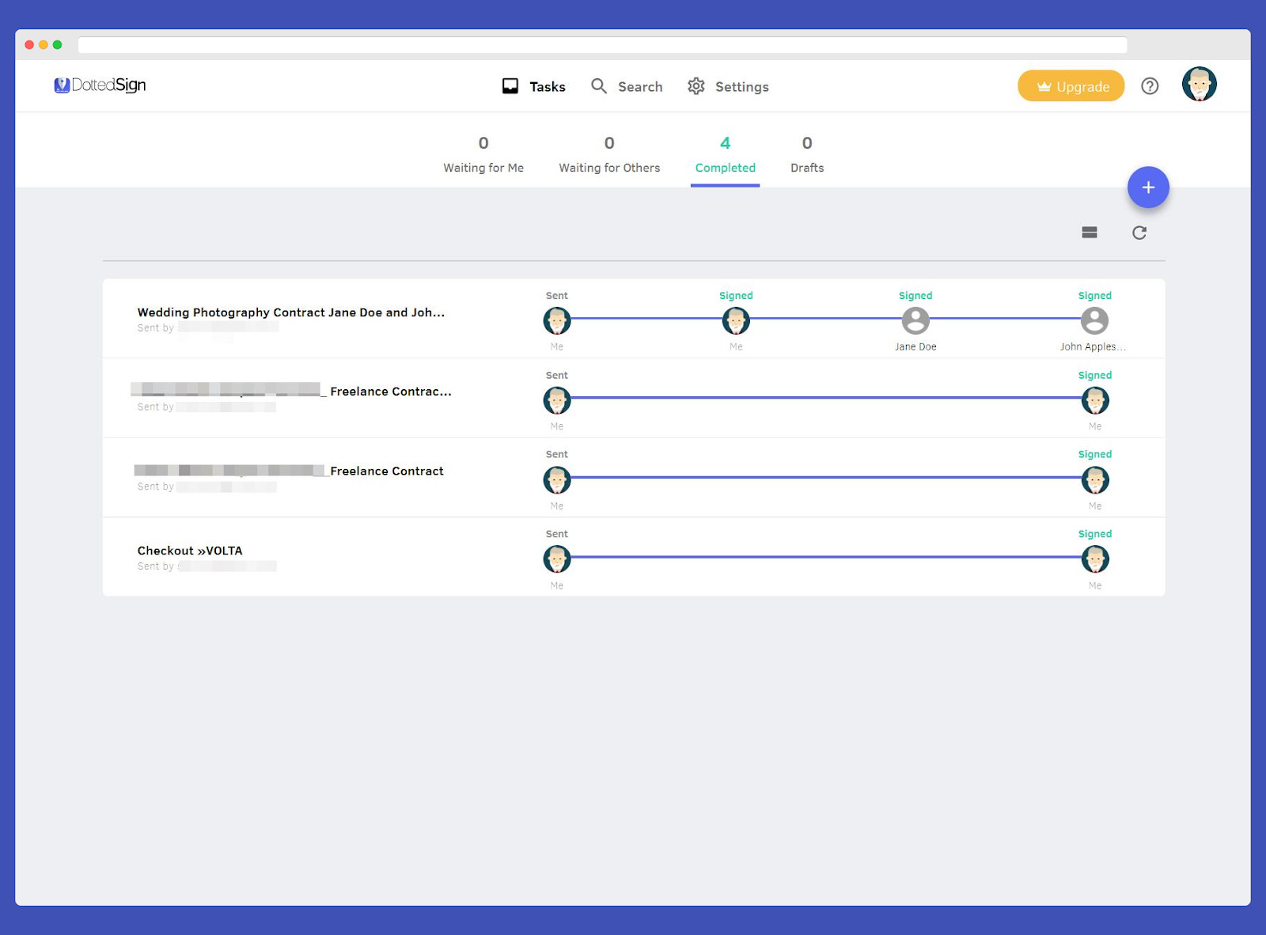Open Settings from the top navigation
The image size is (1266, 935).
[728, 86]
